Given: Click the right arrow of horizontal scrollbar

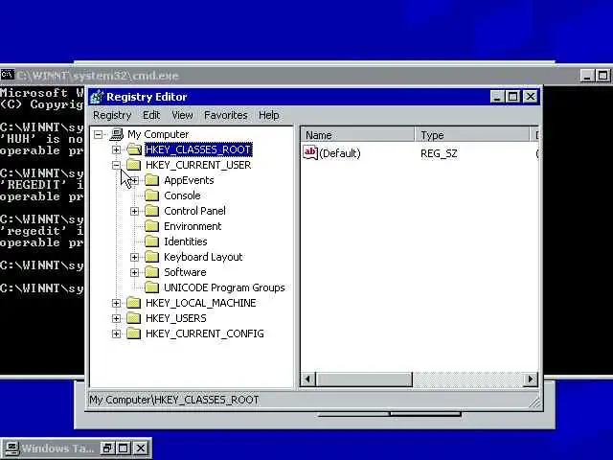Looking at the screenshot, I should (x=530, y=379).
